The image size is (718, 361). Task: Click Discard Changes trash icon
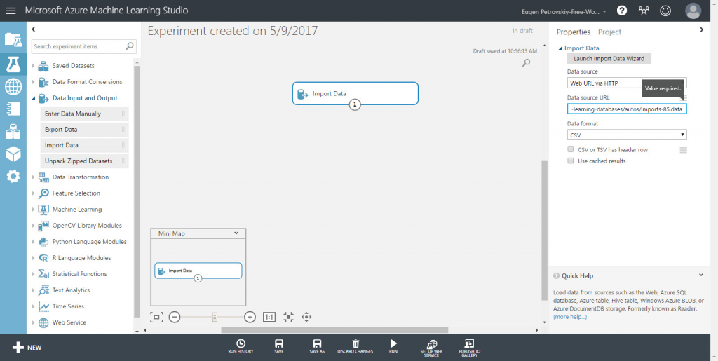point(355,346)
